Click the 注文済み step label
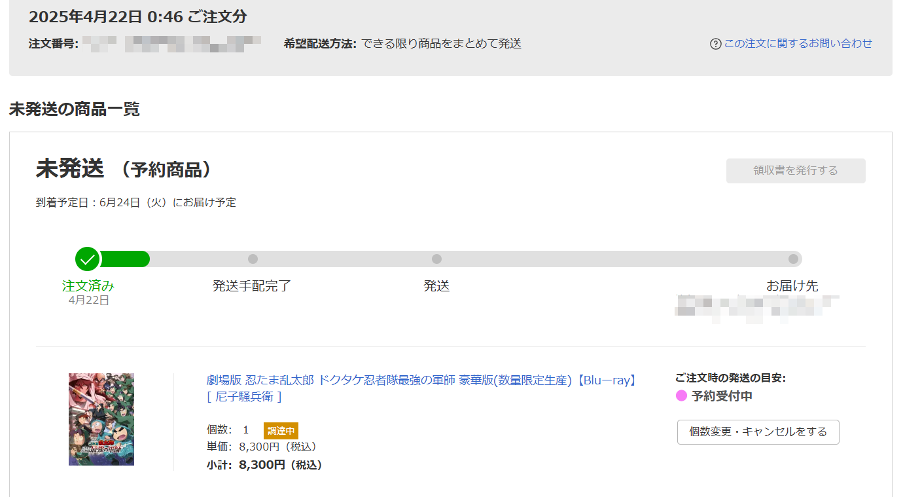This screenshot has height=497, width=903. coord(88,286)
